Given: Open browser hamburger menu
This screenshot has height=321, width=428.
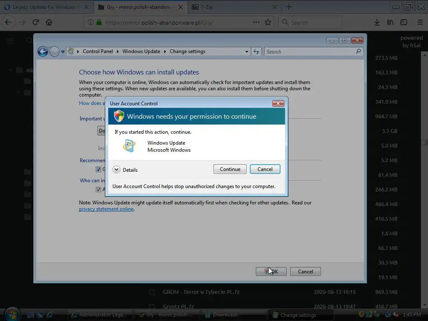Looking at the screenshot, I should click(x=420, y=23).
